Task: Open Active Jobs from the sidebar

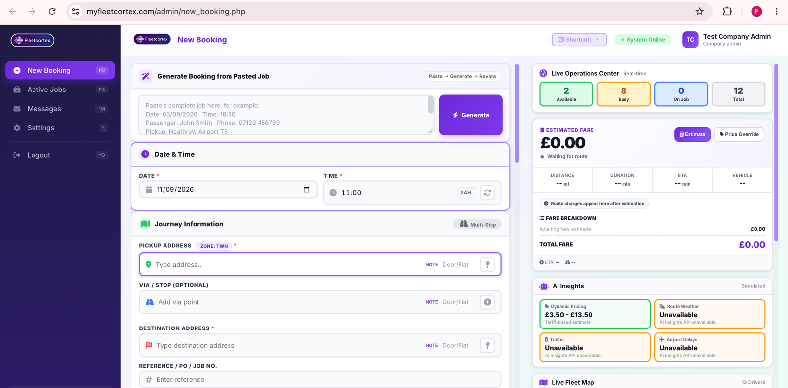Action: pyautogui.click(x=60, y=90)
